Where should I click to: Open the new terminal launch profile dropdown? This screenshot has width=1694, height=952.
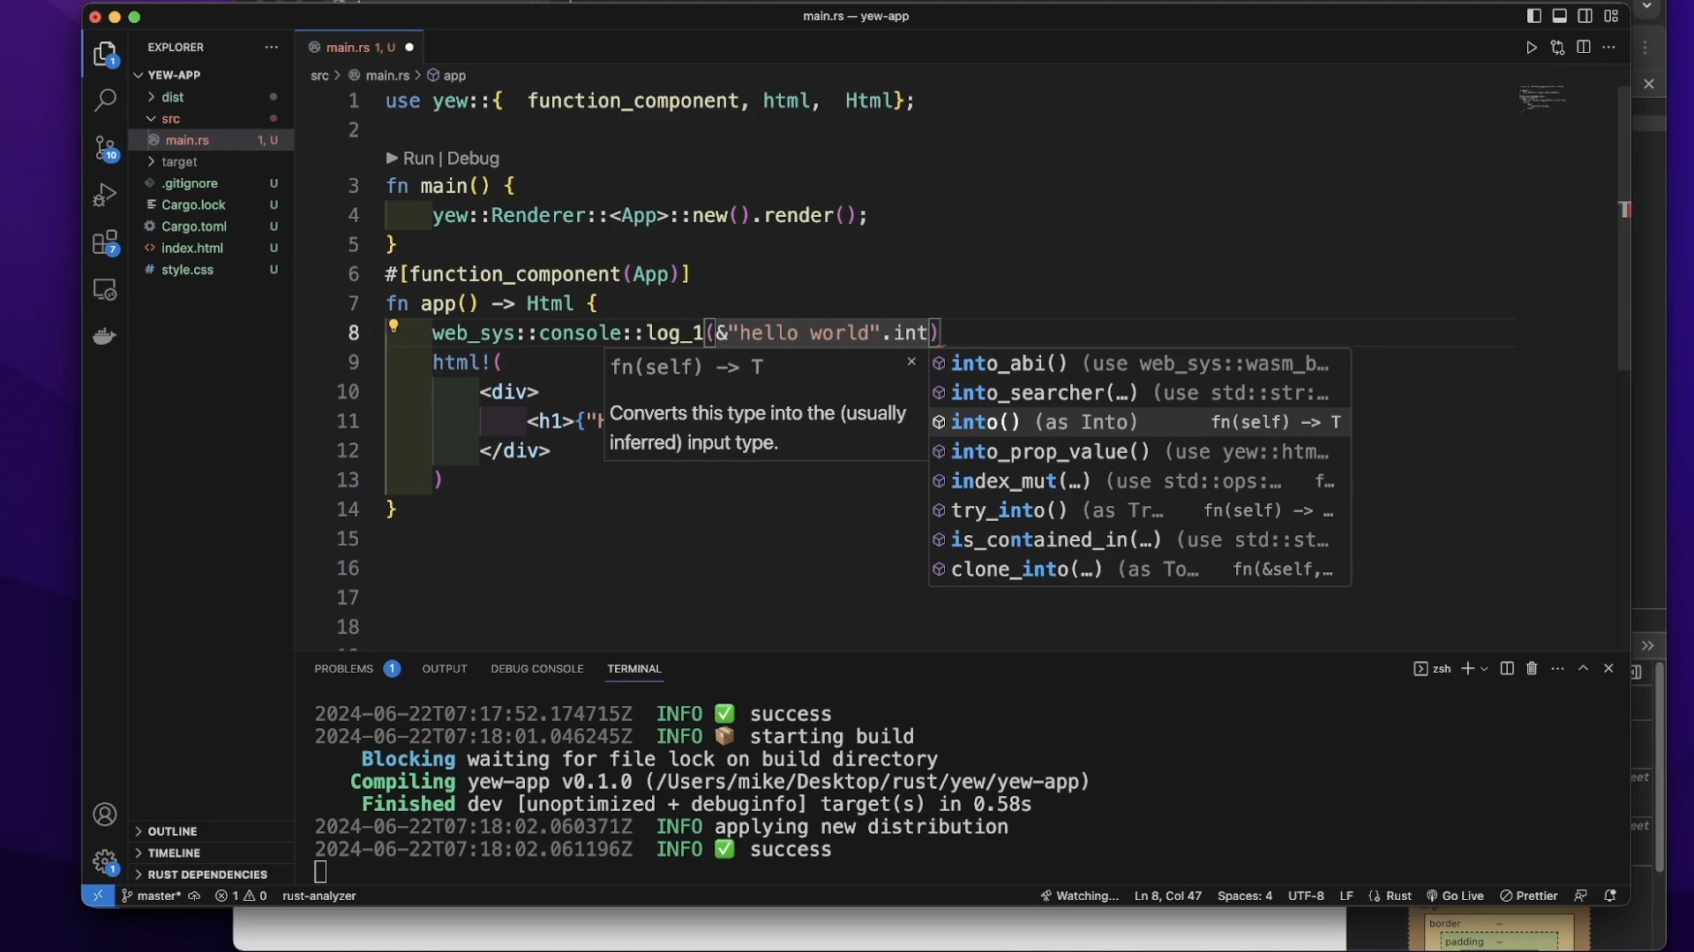coord(1485,669)
